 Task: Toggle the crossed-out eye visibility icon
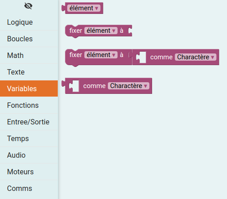28,6
